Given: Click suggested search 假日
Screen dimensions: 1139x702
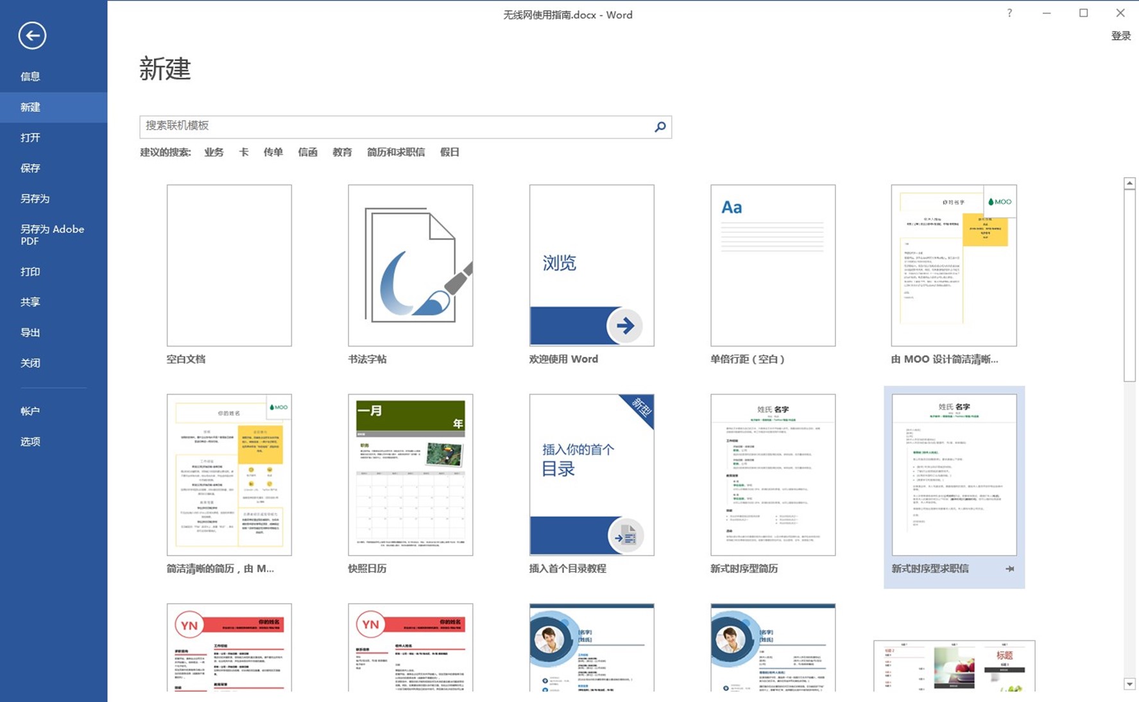Looking at the screenshot, I should (449, 152).
